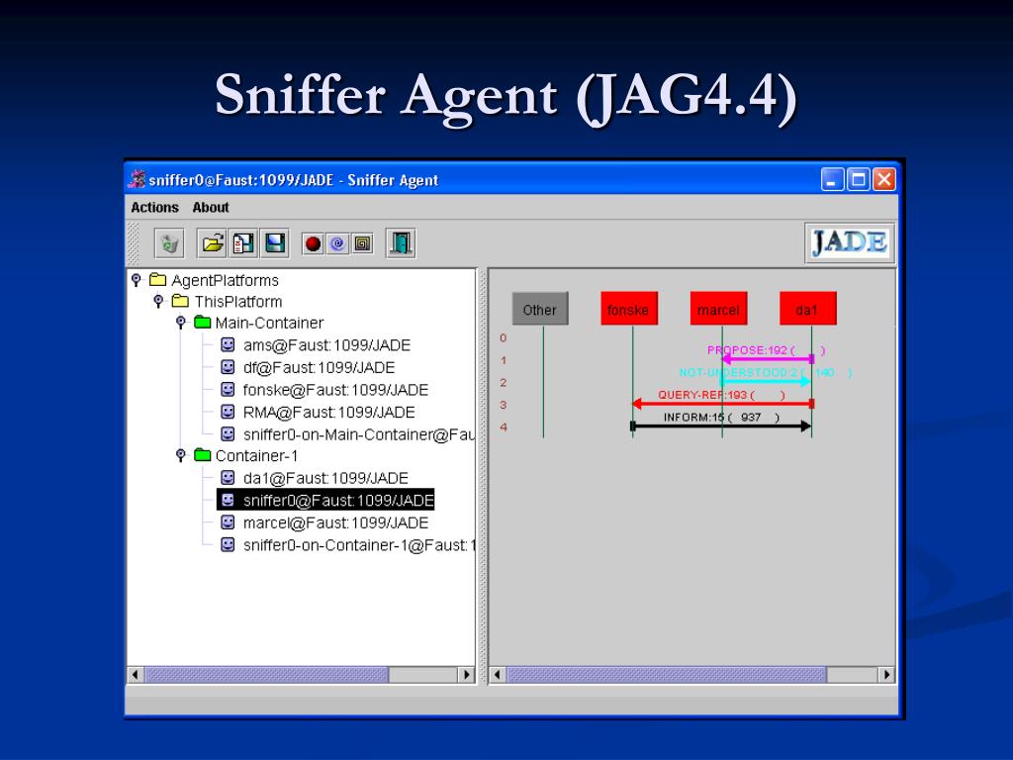Image resolution: width=1013 pixels, height=760 pixels.
Task: Click the face icon beside df agent
Action: point(228,367)
